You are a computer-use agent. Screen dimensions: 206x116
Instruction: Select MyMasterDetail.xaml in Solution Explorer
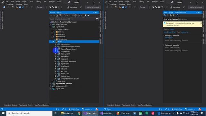pyautogui.click(x=68, y=62)
